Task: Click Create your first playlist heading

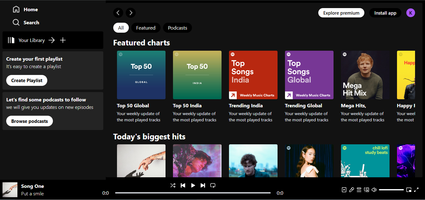Action: pyautogui.click(x=35, y=59)
